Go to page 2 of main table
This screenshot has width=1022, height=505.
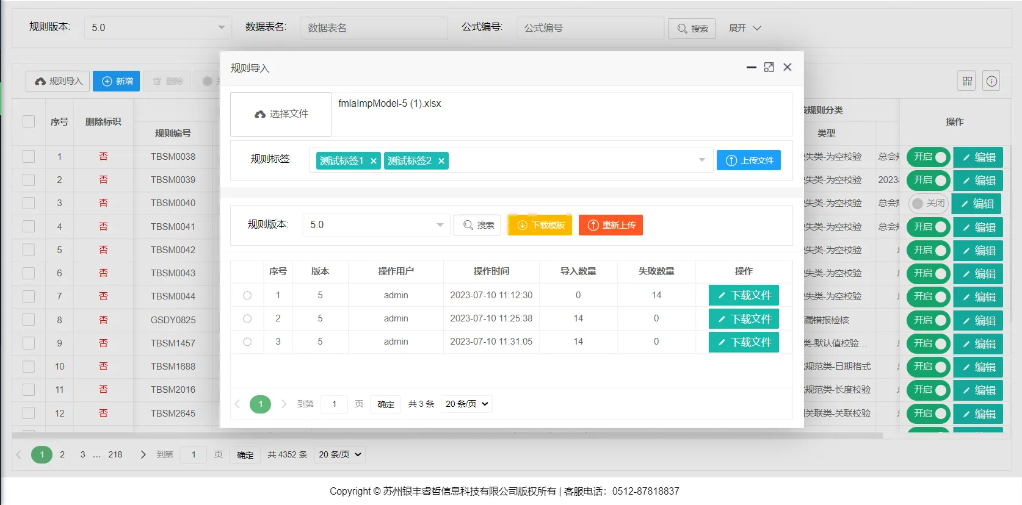click(x=62, y=454)
